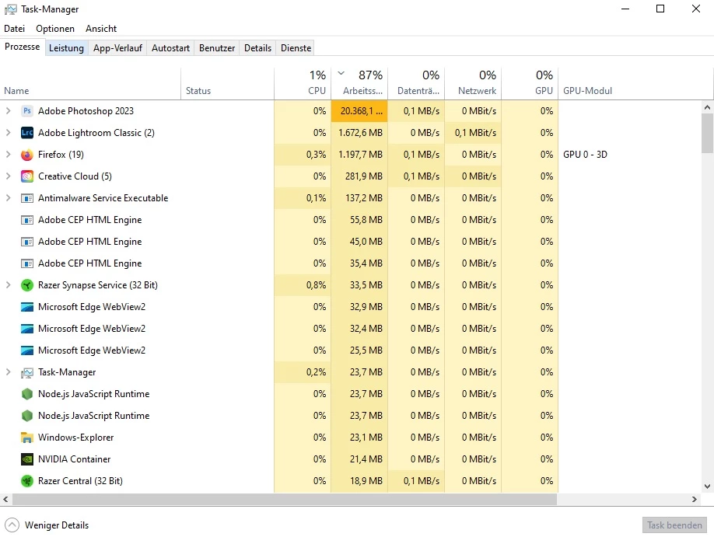714x544 pixels.
Task: Click the horizontal scrollbar left arrow
Action: 5,500
